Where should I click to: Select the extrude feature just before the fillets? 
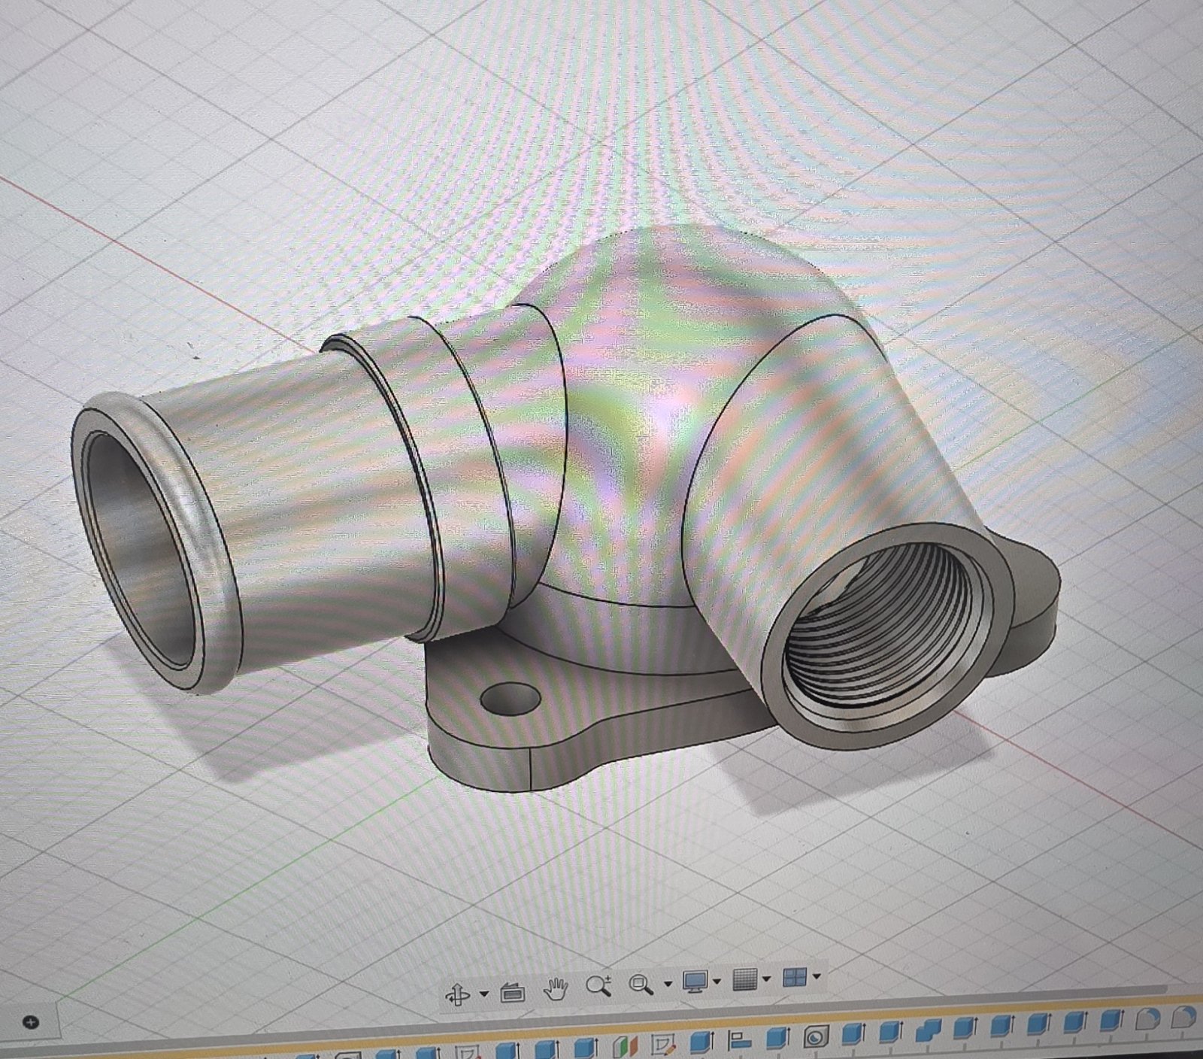click(x=1111, y=1022)
